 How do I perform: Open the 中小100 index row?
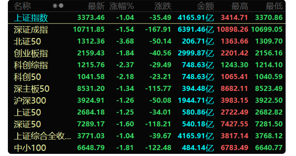(146, 148)
